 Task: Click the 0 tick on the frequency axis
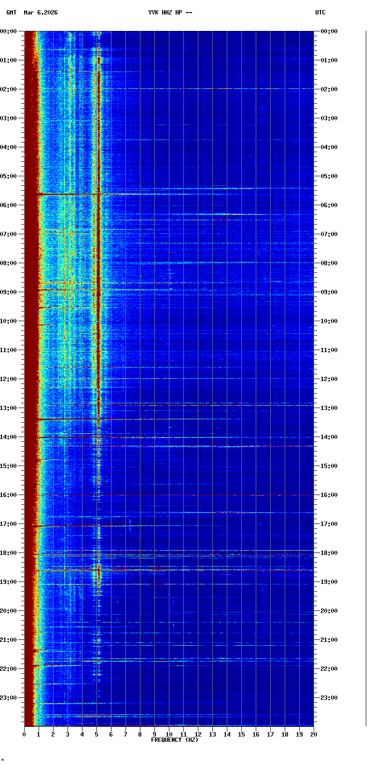click(x=24, y=735)
